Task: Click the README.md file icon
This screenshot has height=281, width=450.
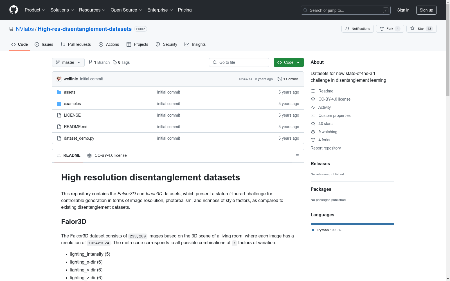Action: tap(59, 127)
